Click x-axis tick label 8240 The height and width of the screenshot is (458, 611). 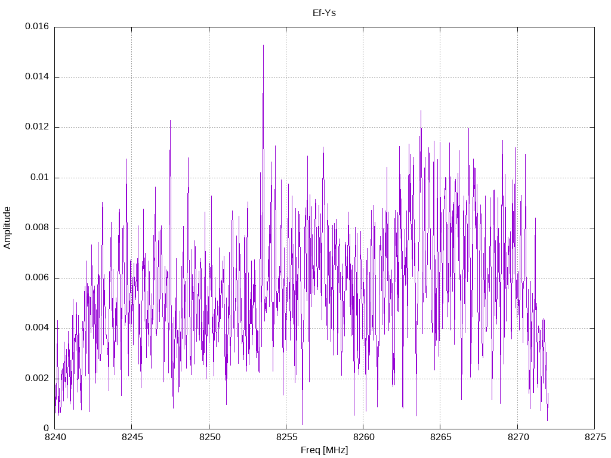click(x=55, y=437)
